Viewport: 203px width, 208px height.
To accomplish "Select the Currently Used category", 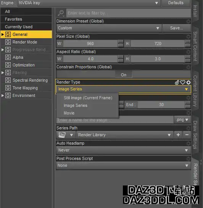I will tap(26, 27).
